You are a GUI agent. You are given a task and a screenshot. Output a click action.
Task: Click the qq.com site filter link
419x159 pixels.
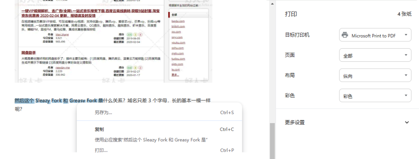tap(177, 32)
